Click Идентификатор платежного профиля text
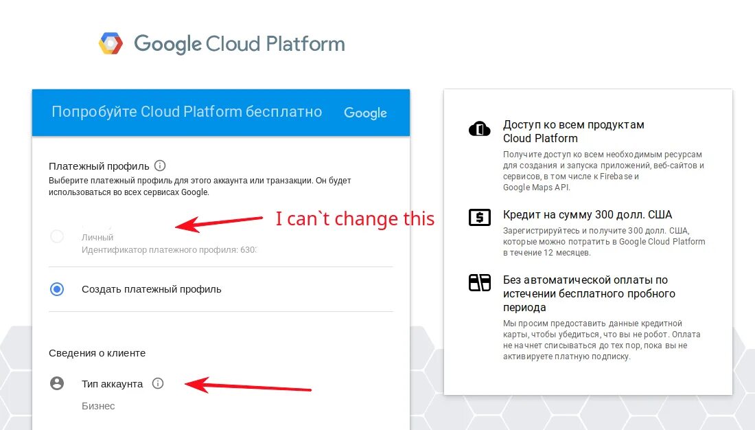Image resolution: width=755 pixels, height=430 pixels. coord(170,250)
